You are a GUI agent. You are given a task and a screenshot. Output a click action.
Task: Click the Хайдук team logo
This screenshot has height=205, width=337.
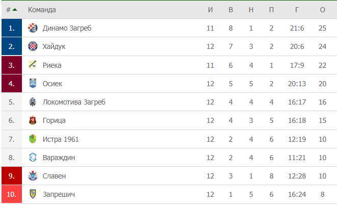[33, 46]
